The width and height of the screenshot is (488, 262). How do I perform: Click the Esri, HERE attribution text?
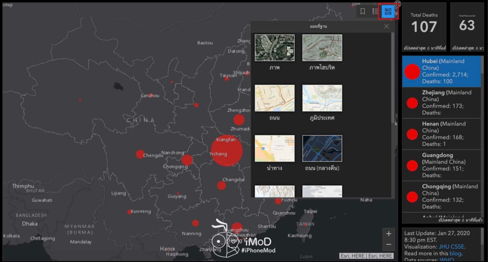coord(366,256)
